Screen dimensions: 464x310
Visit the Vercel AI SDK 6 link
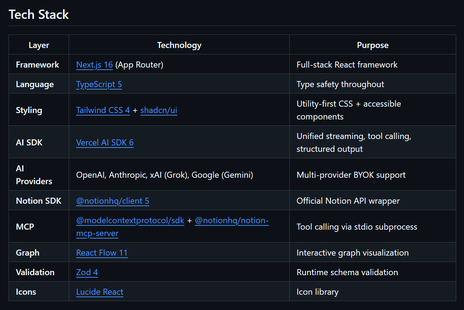pyautogui.click(x=105, y=143)
